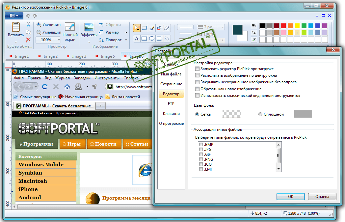Click the Full screen (Полный экран) icon

[x=70, y=27]
